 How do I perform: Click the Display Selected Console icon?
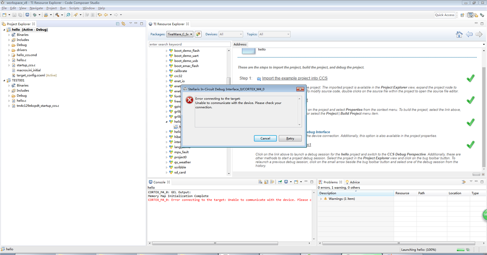286,182
